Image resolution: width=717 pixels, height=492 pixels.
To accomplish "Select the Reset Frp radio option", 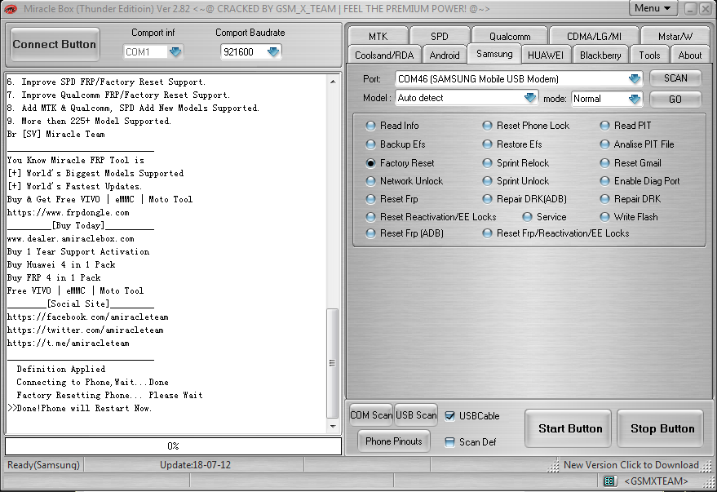I will click(x=371, y=199).
